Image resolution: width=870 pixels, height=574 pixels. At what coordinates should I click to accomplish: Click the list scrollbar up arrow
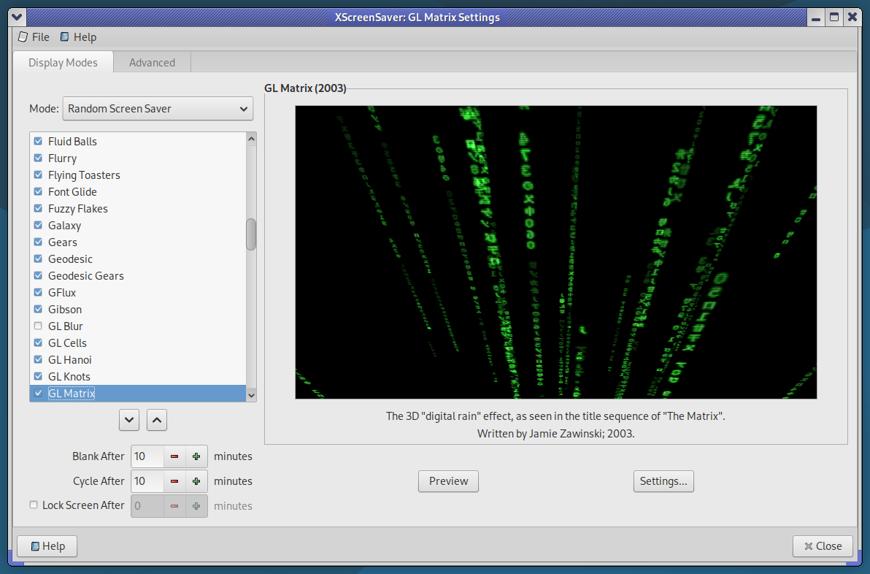pos(251,139)
